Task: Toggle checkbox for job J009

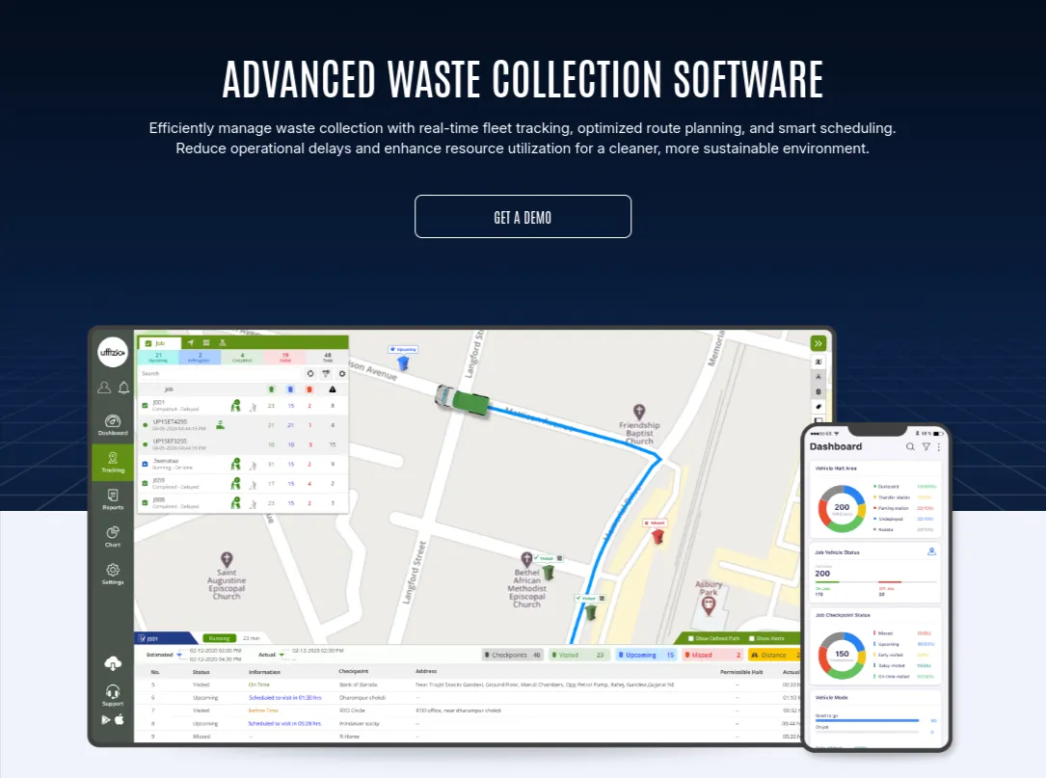Action: (145, 483)
